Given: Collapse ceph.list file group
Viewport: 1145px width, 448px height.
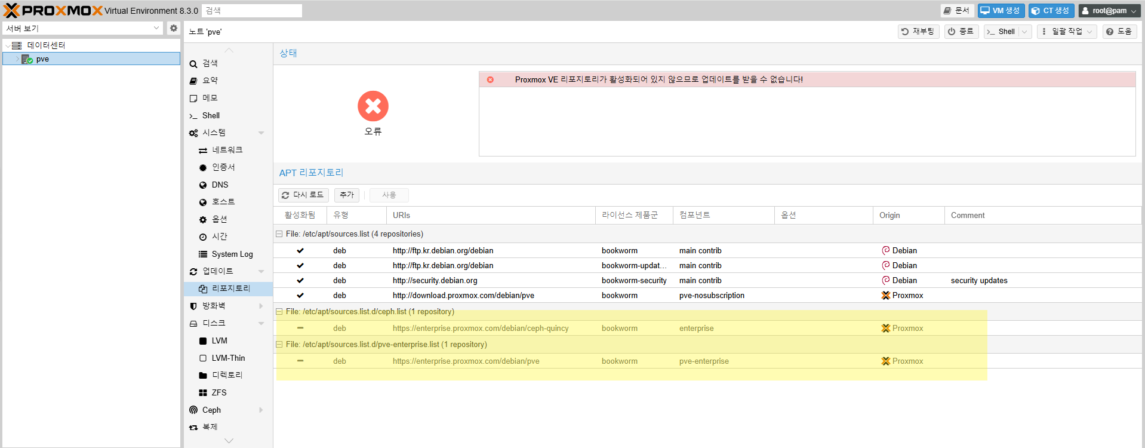Looking at the screenshot, I should (x=279, y=312).
